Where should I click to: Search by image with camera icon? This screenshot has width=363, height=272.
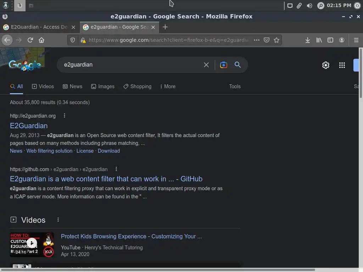223,65
